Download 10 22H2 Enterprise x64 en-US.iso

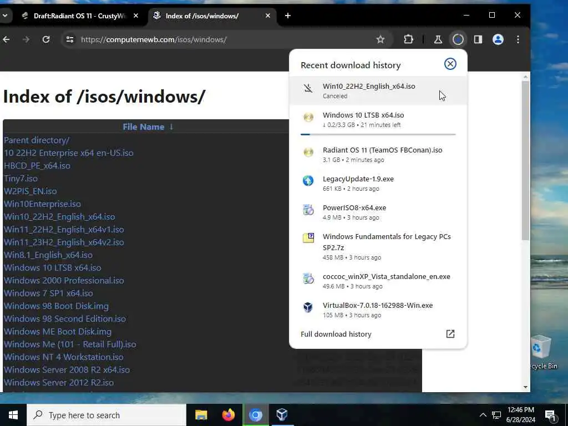68,153
